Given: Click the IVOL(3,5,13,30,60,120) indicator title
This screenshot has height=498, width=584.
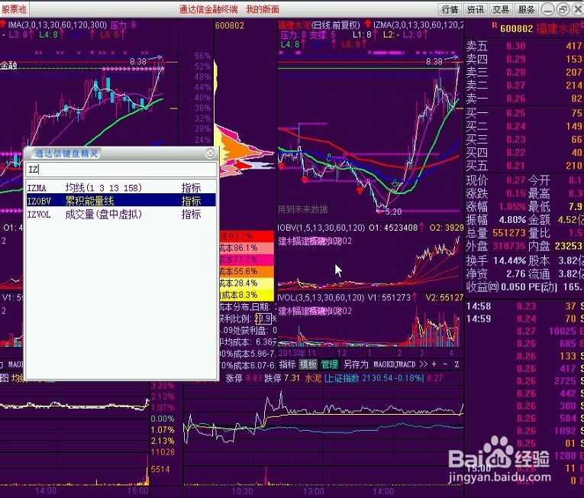Looking at the screenshot, I should pos(321,297).
